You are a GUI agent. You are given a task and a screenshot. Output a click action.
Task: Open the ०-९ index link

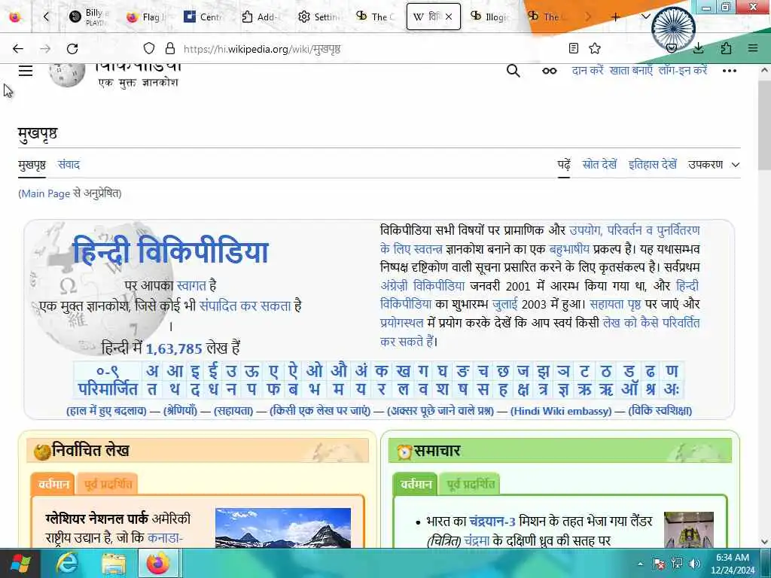pyautogui.click(x=108, y=371)
